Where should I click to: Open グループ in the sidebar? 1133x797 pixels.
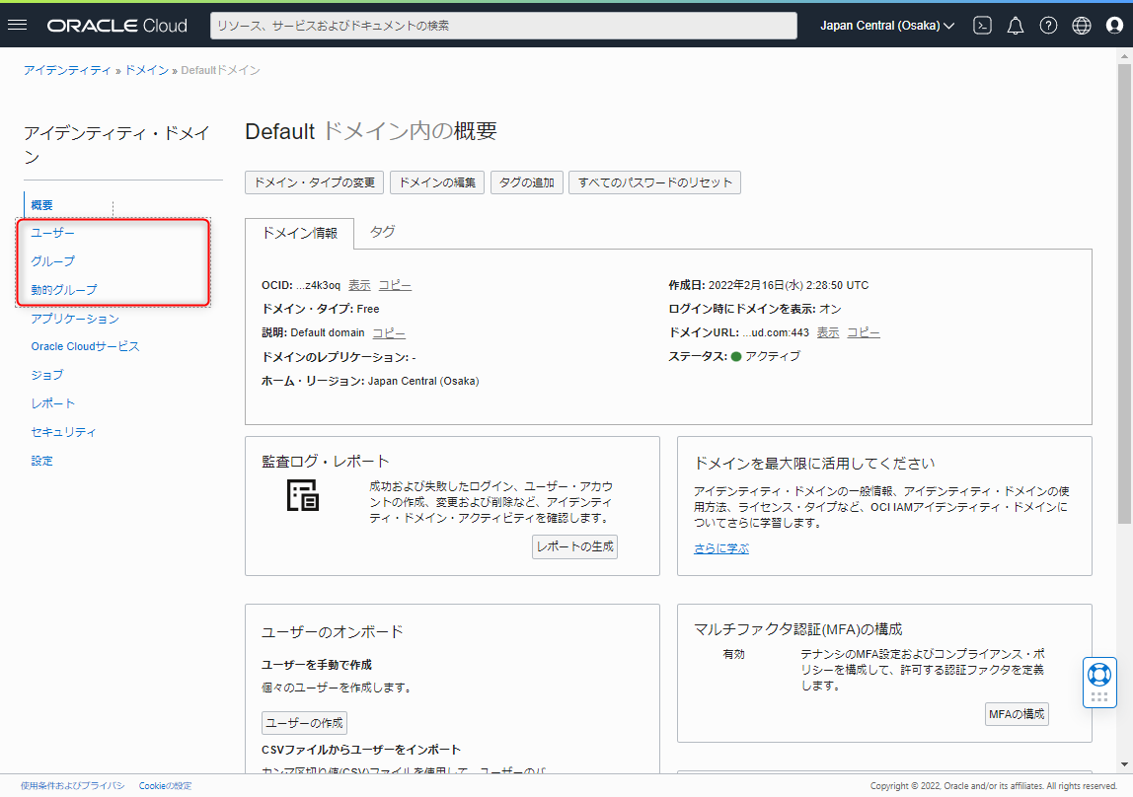(52, 261)
